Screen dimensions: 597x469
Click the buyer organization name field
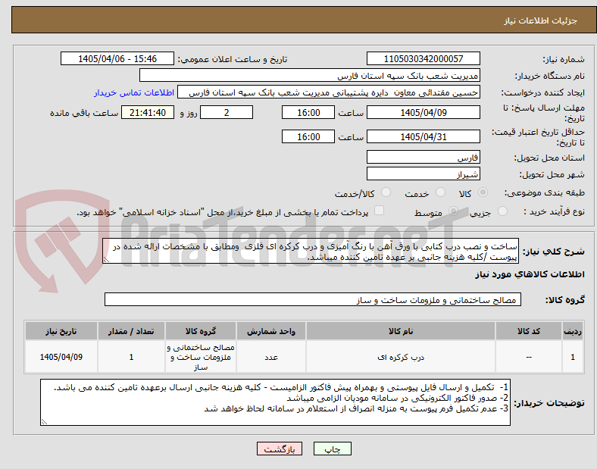310,75
